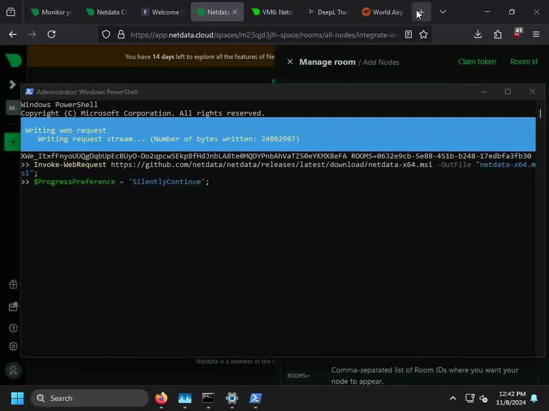Switch to World Airp tab
The height and width of the screenshot is (411, 549).
383,12
